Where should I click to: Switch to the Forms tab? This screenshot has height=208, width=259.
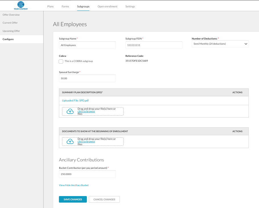click(x=65, y=7)
